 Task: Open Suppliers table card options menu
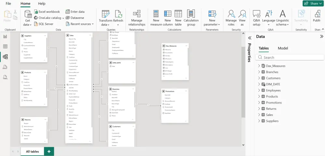click(x=45, y=35)
